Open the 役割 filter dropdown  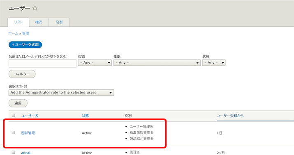tap(95, 63)
